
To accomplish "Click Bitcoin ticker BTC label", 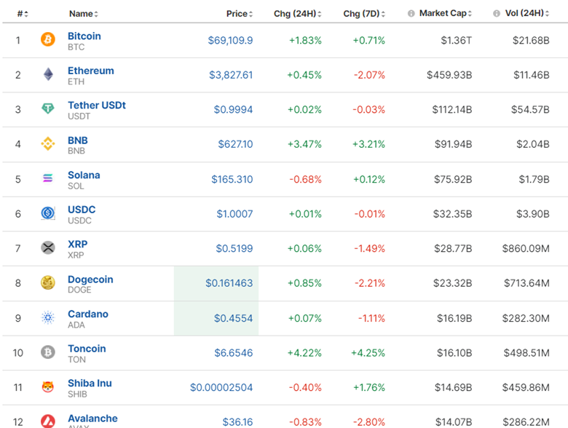I will click(76, 47).
